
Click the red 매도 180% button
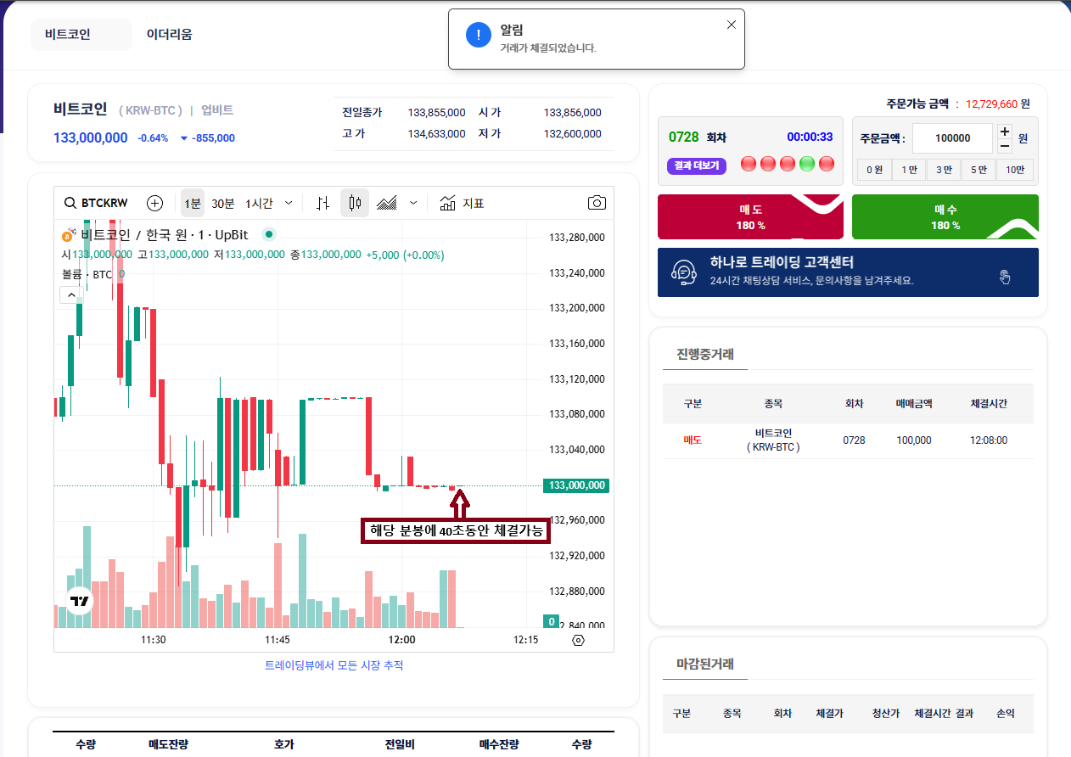click(750, 216)
